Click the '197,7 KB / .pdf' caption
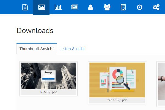This screenshot has height=110, width=165. pos(117,100)
